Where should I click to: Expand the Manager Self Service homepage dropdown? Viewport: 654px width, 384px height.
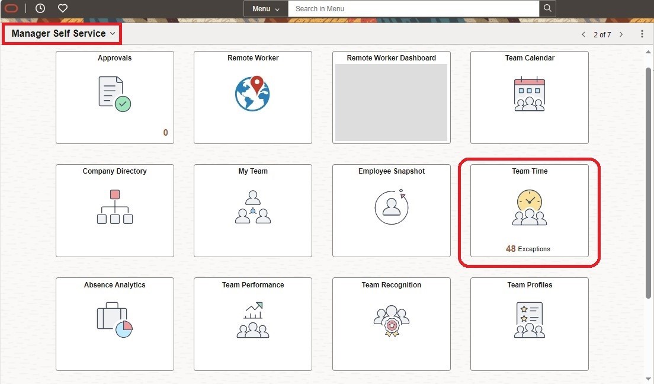tap(63, 34)
